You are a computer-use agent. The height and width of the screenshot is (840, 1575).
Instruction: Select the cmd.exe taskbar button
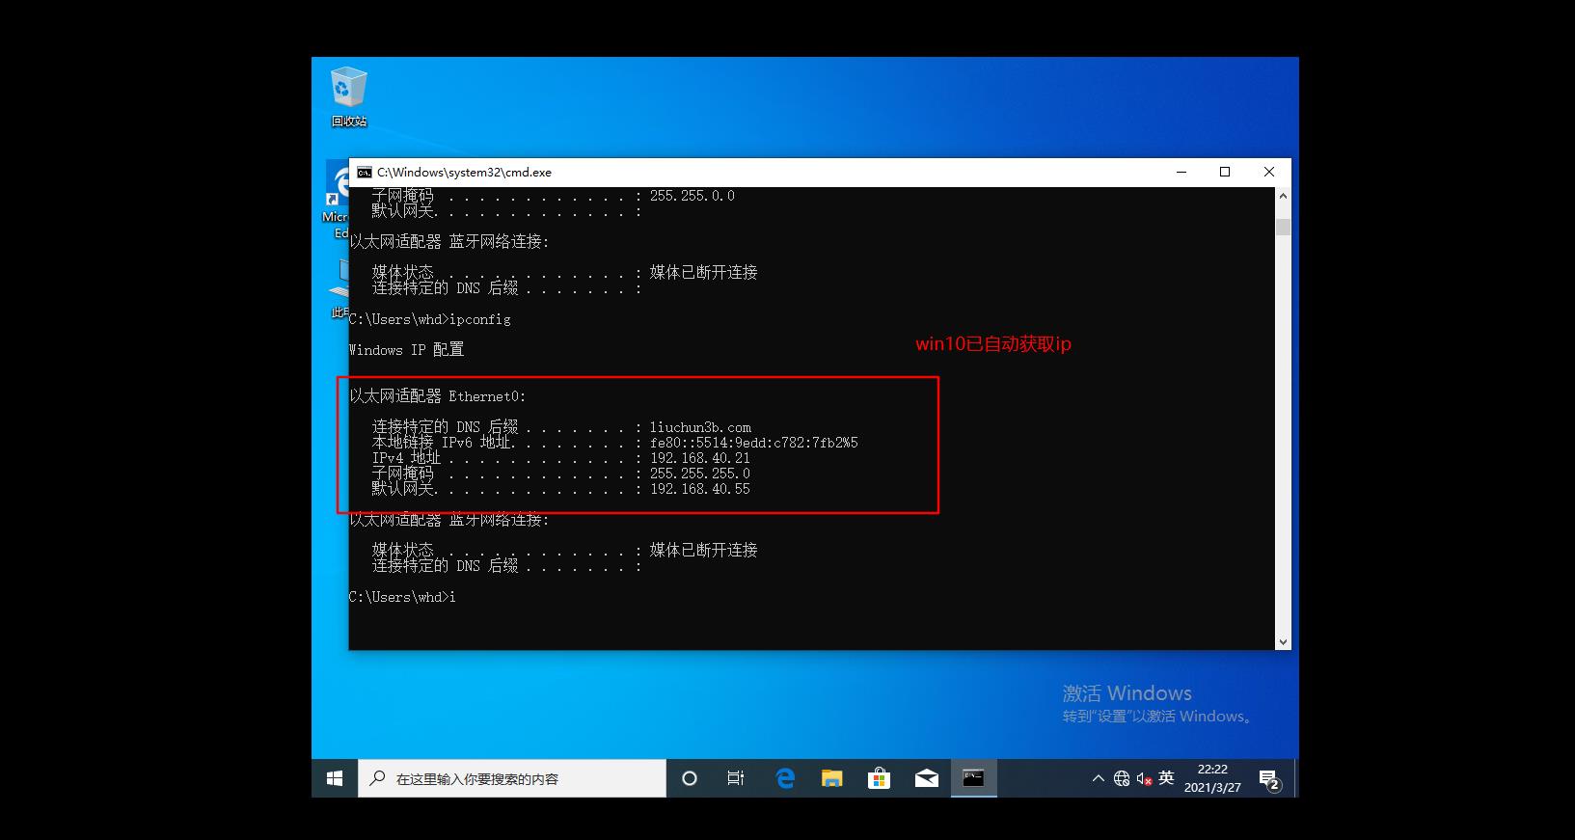pyautogui.click(x=973, y=778)
